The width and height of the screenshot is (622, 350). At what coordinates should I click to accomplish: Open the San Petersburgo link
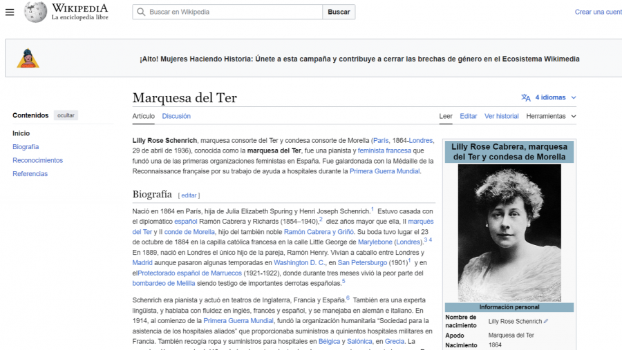click(362, 263)
